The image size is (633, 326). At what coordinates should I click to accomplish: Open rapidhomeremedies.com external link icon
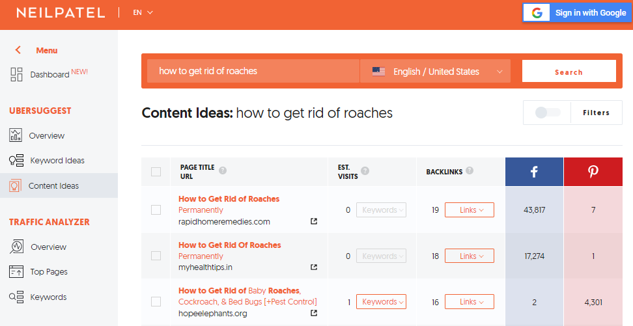coord(314,221)
